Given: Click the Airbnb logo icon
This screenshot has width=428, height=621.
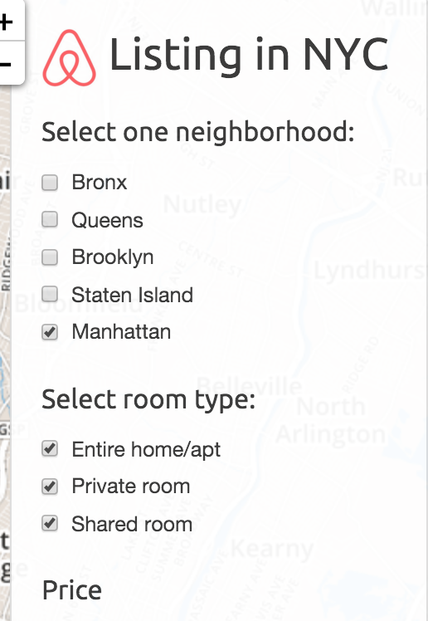Looking at the screenshot, I should click(x=69, y=58).
